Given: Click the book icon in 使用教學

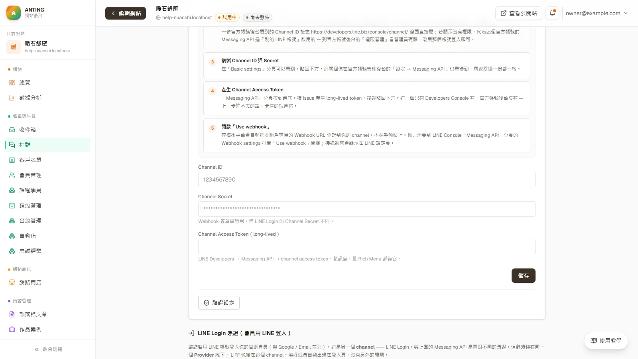Looking at the screenshot, I should coord(594,341).
